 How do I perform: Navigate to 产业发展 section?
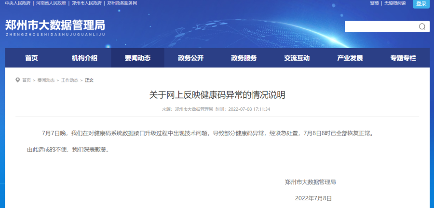[350, 58]
